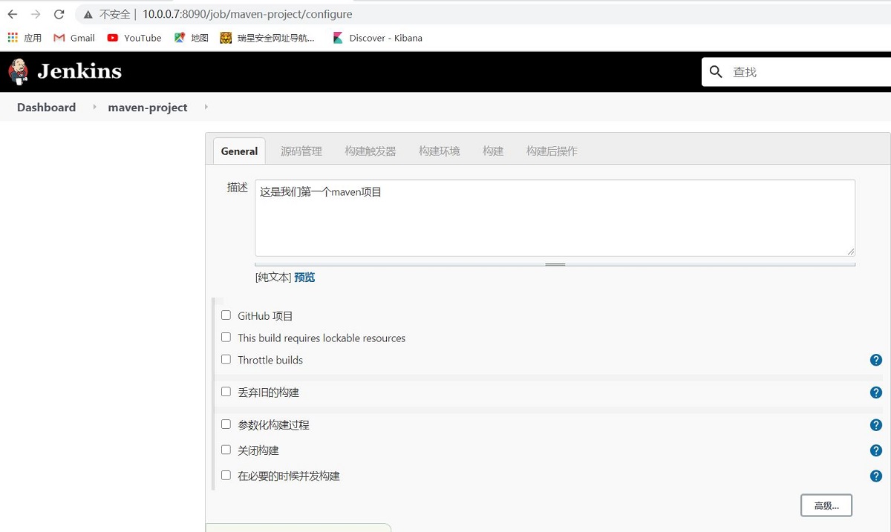Click the Jenkins title text

coord(79,71)
